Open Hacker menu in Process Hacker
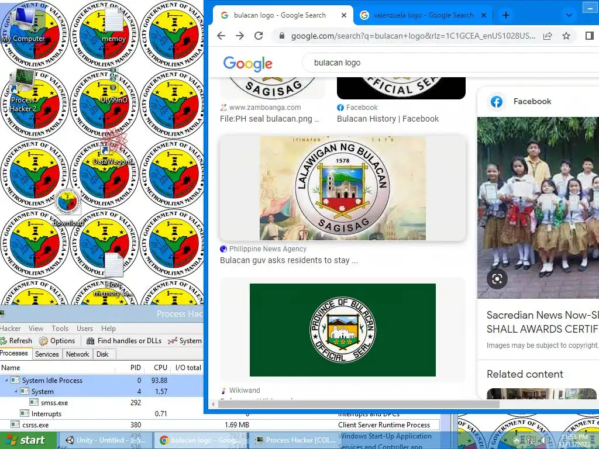The width and height of the screenshot is (599, 449). (x=11, y=329)
